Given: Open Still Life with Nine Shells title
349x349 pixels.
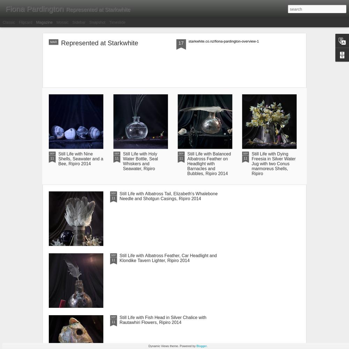Looking at the screenshot, I should tap(81, 159).
